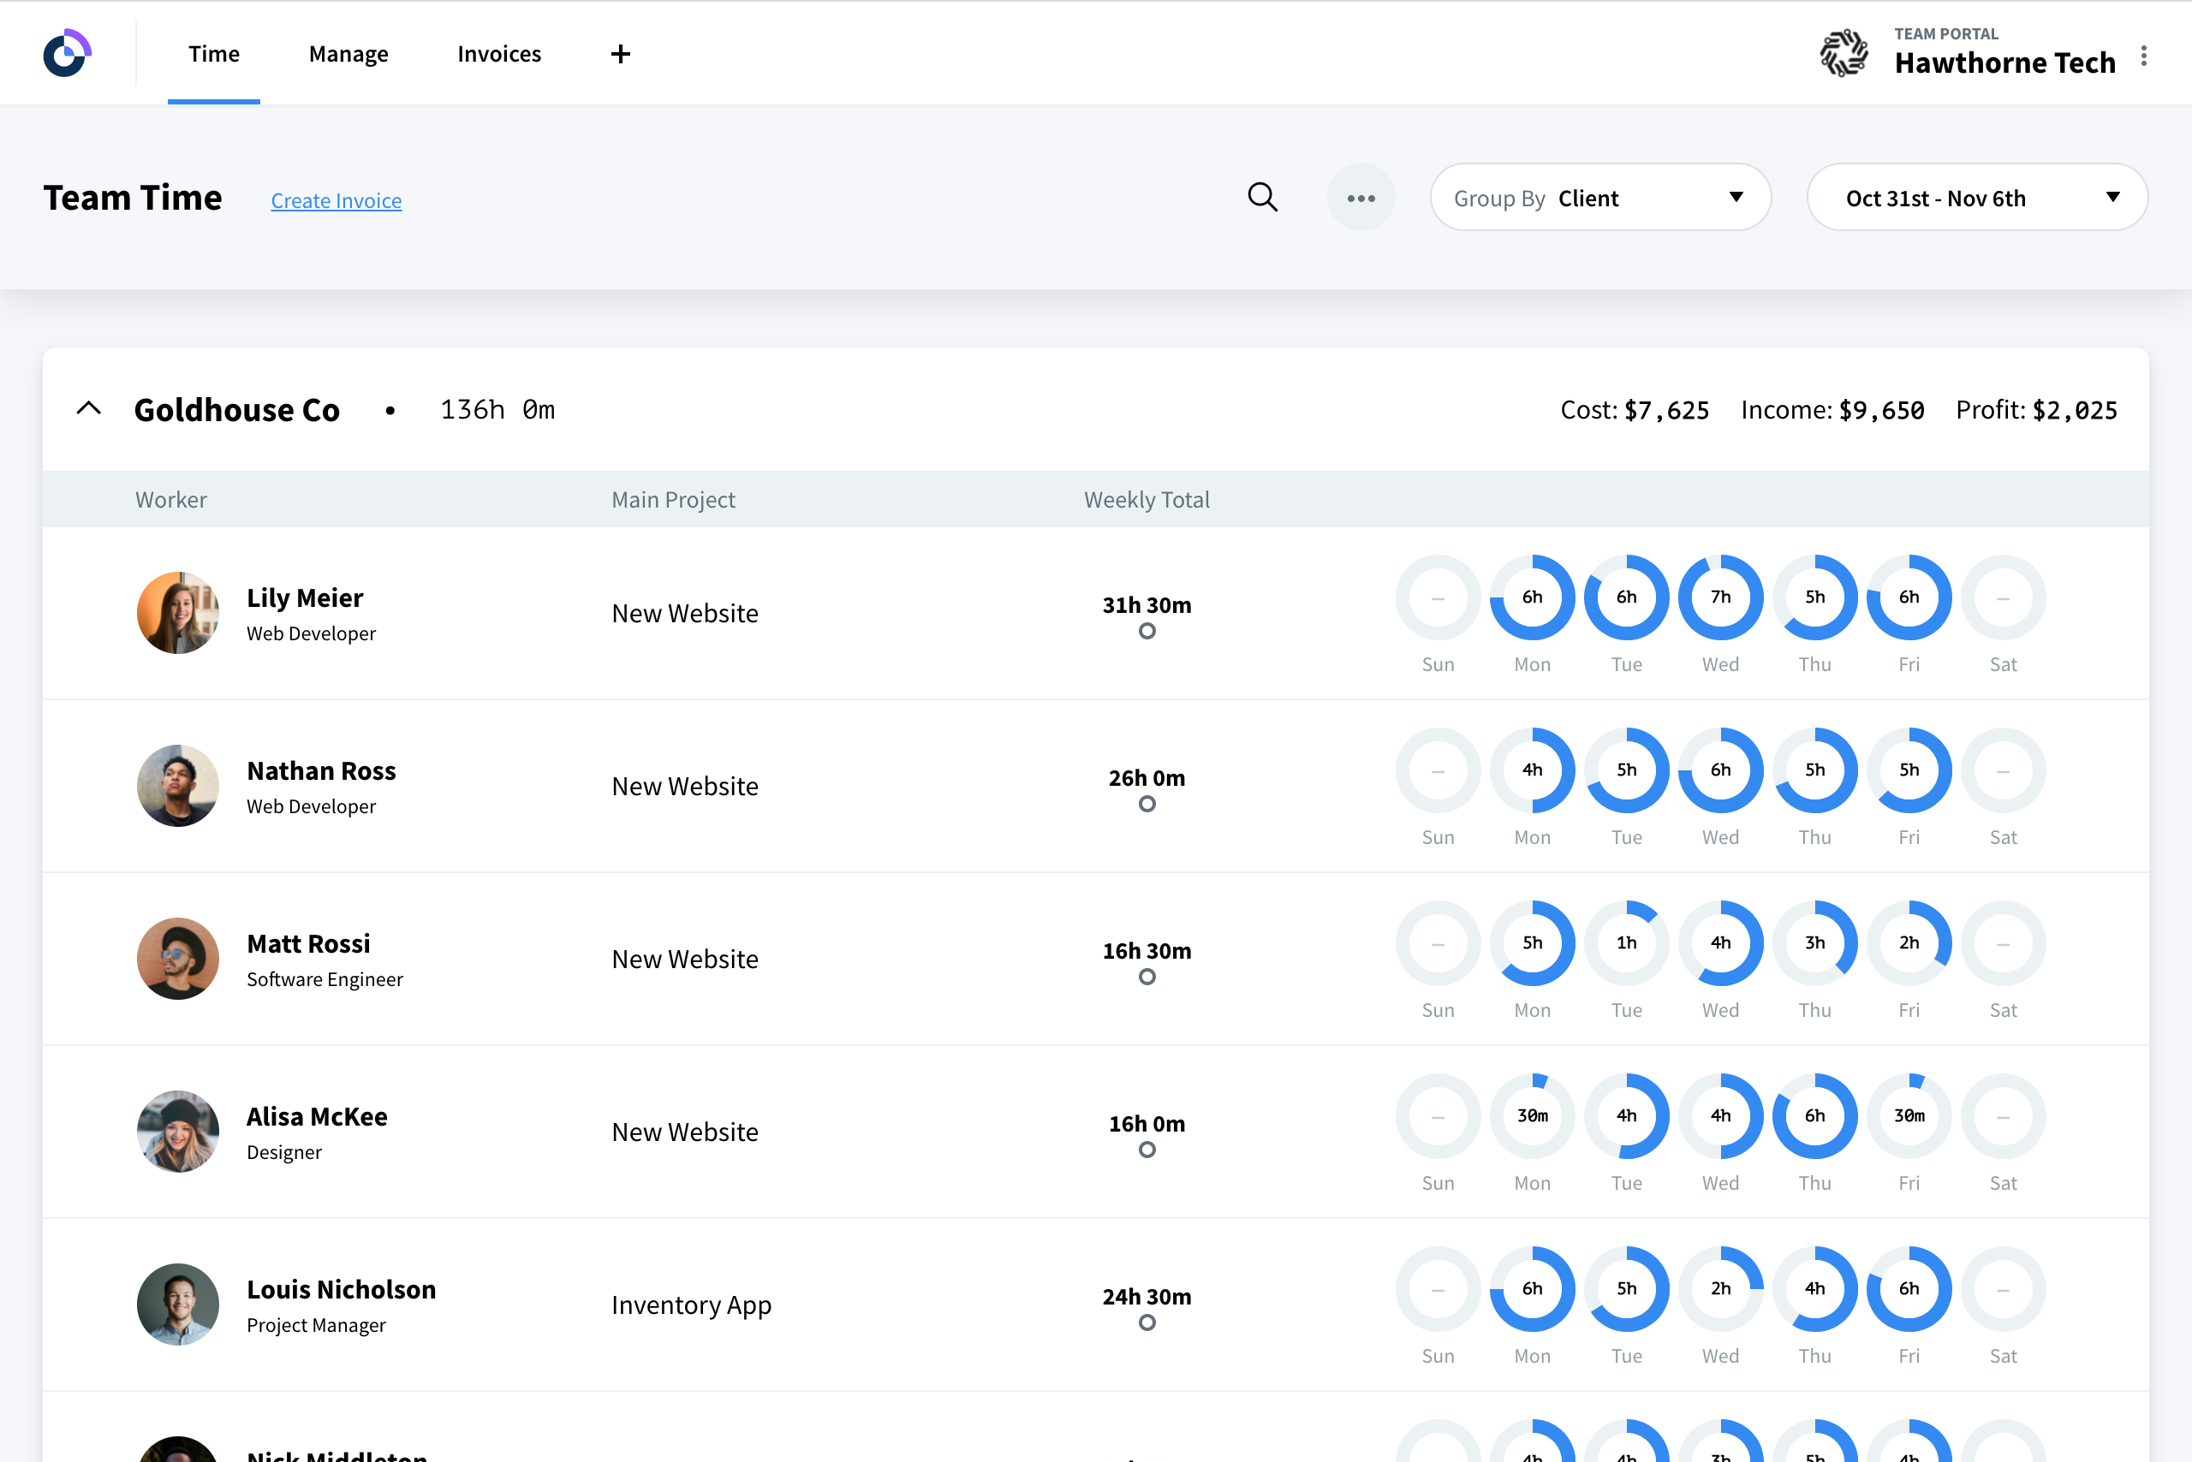Image resolution: width=2192 pixels, height=1462 pixels.
Task: Click Lily Meier's avatar photo
Action: [178, 613]
